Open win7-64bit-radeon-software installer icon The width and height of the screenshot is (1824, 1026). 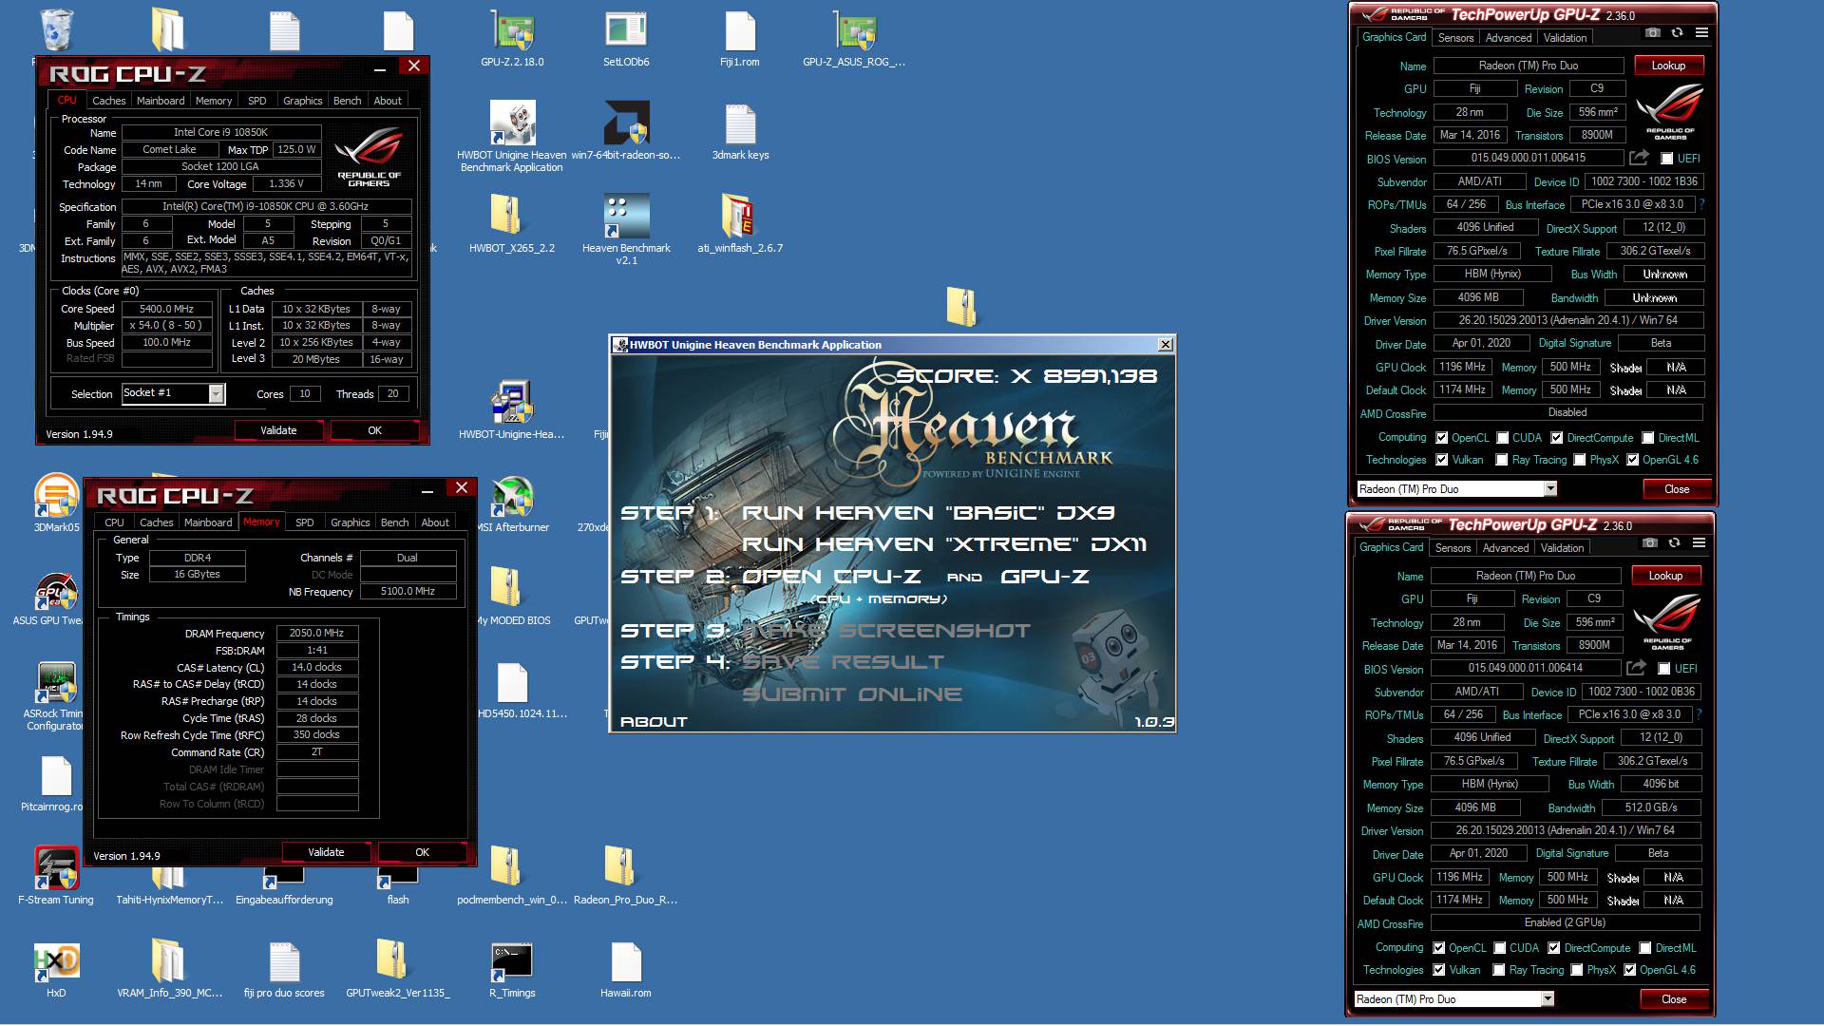(626, 123)
